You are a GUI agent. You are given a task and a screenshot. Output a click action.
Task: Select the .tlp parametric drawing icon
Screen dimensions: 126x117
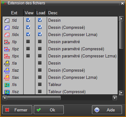7,42
